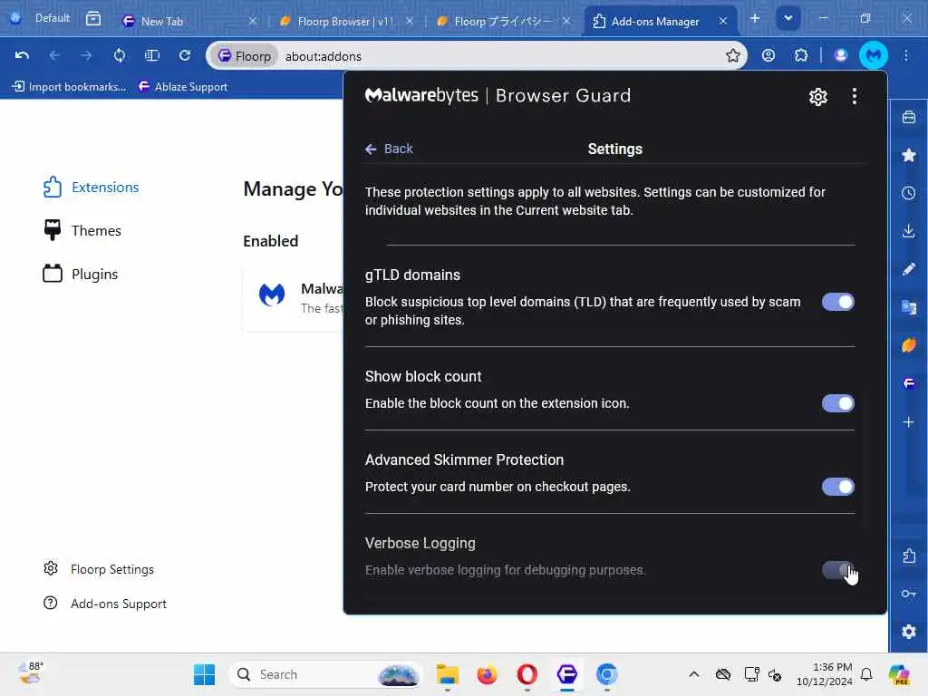Reload the current page

(185, 55)
